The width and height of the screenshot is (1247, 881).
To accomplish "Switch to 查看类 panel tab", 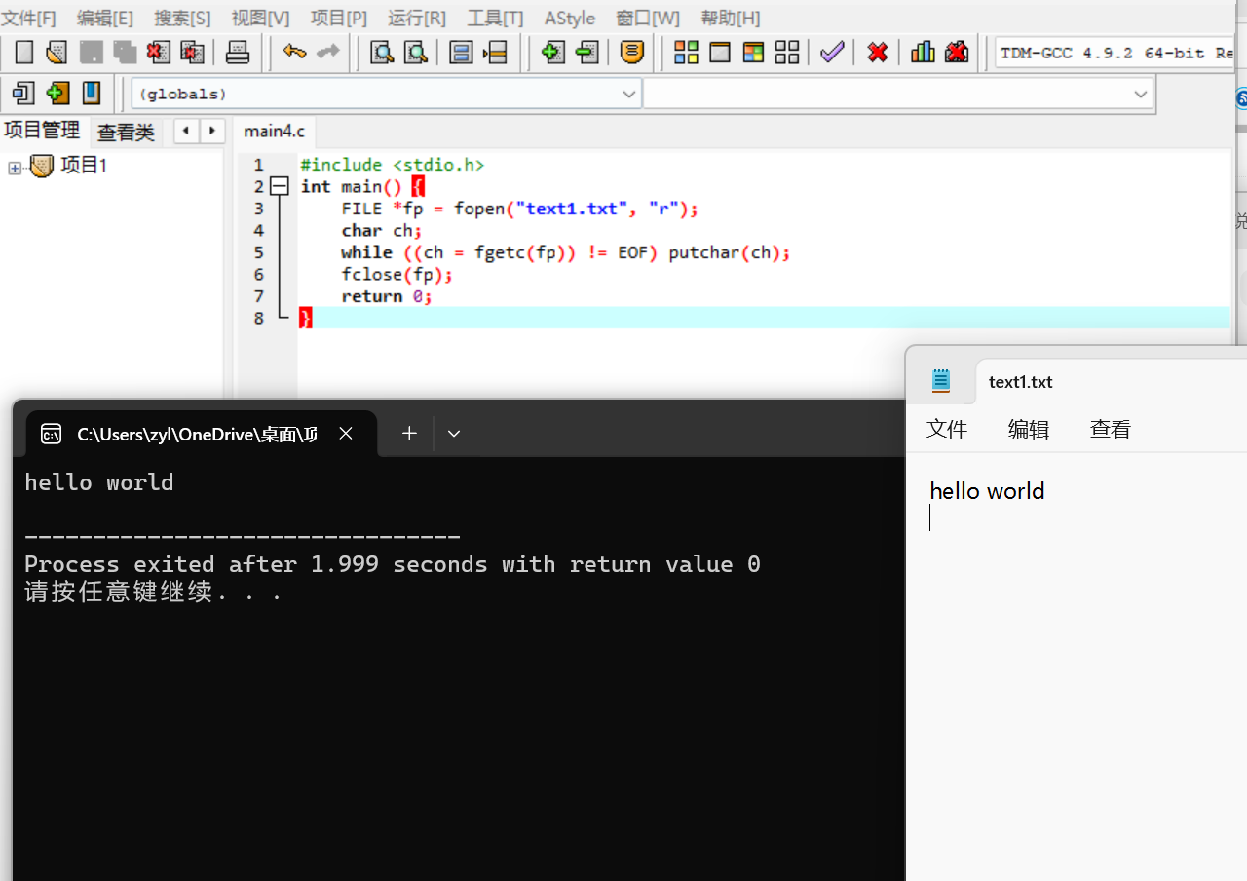I will tap(126, 132).
